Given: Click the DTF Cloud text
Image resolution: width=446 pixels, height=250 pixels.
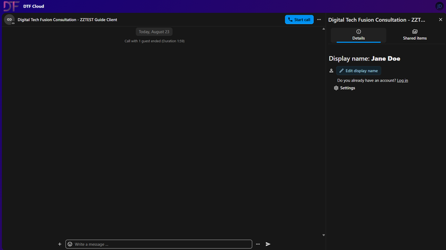Looking at the screenshot, I should (33, 6).
